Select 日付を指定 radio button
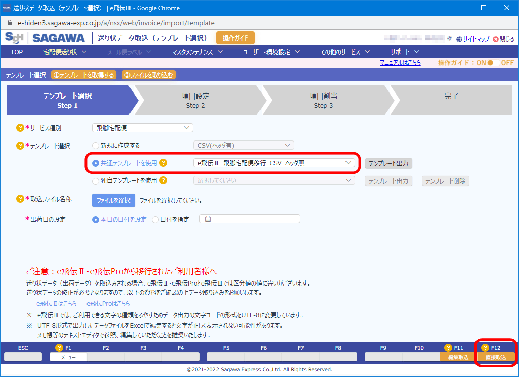The image size is (519, 377). pyautogui.click(x=155, y=220)
